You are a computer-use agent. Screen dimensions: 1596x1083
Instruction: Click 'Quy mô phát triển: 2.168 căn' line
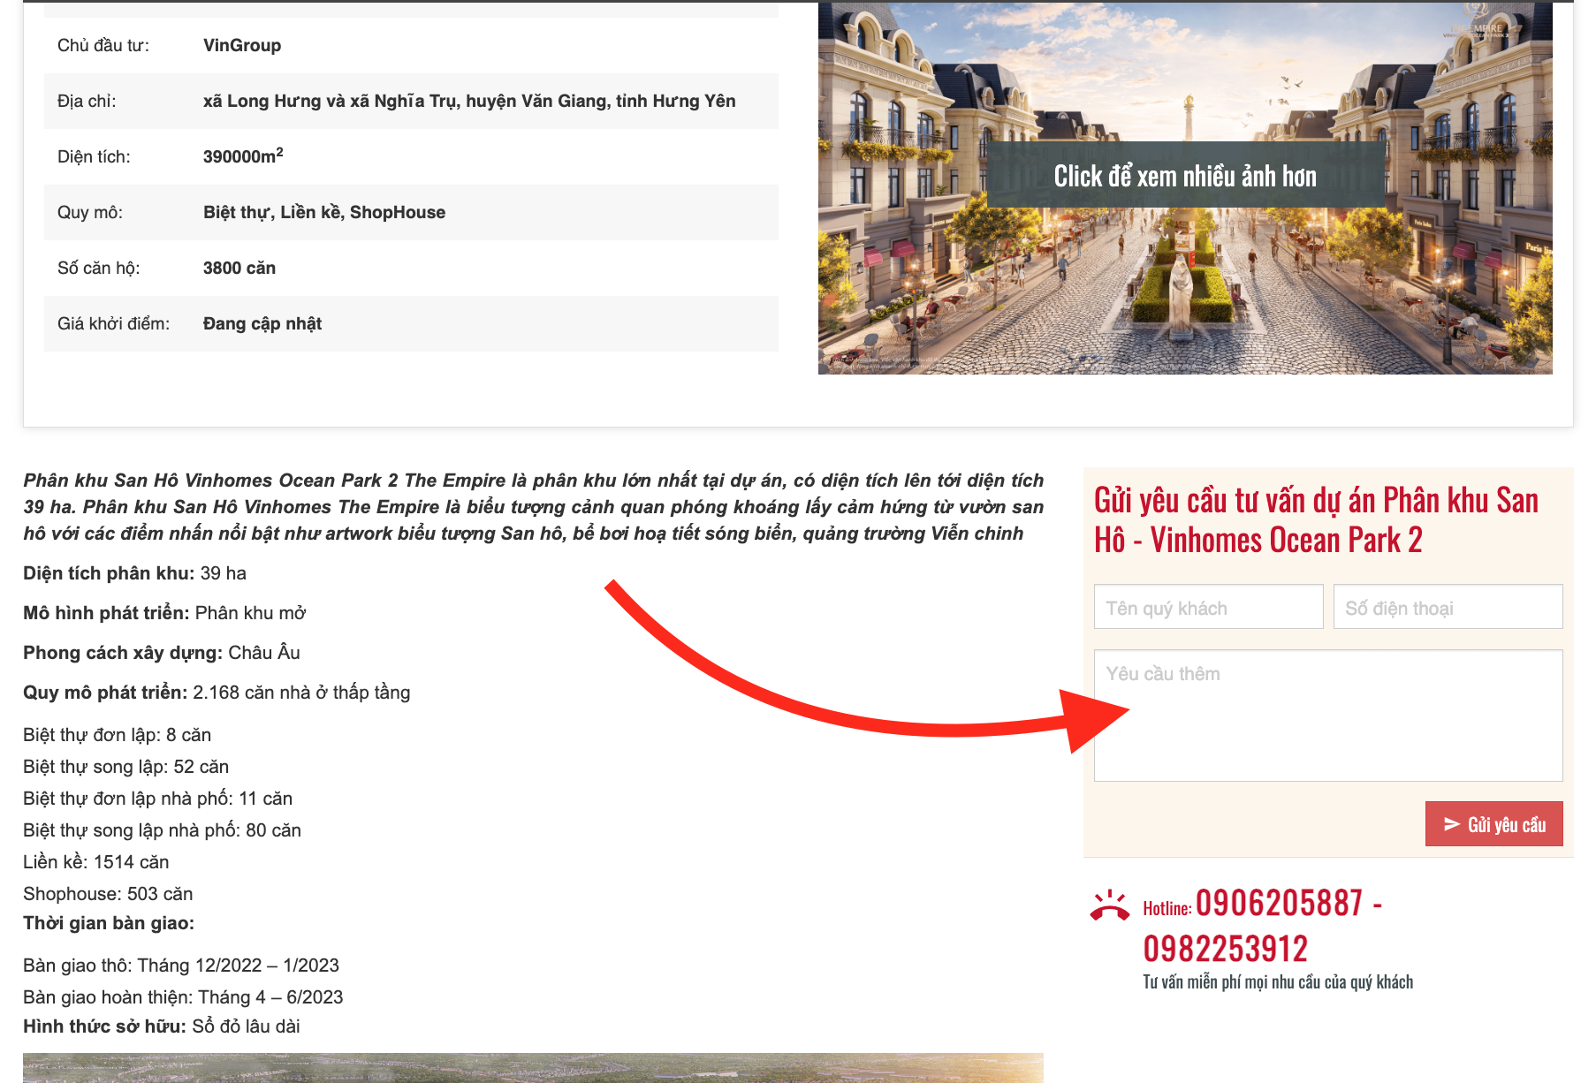pos(217,693)
